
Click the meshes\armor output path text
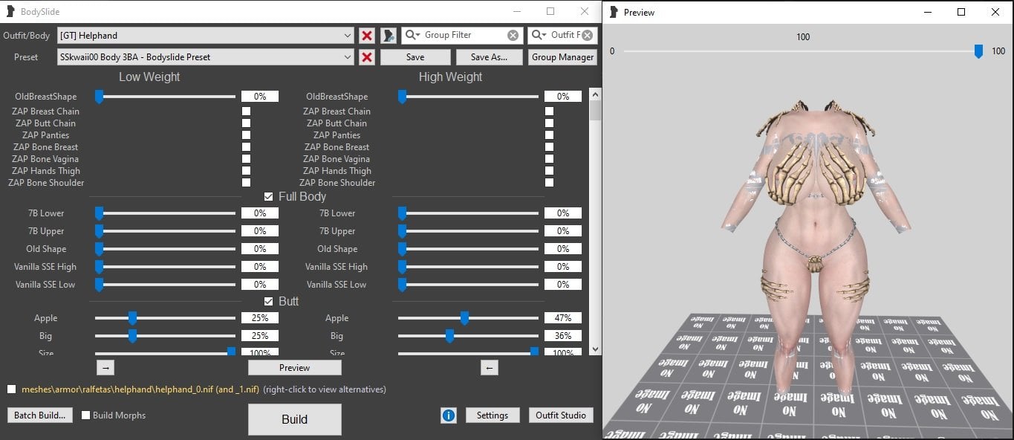[x=140, y=389]
